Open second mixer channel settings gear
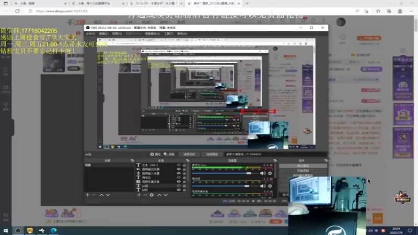The height and width of the screenshot is (235, 418). (x=270, y=186)
